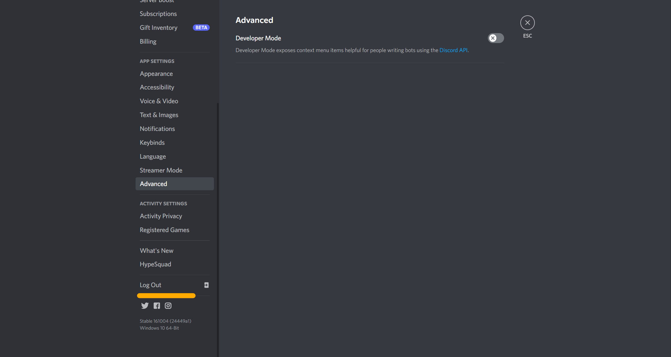Click the Twitter icon in footer

[x=146, y=306]
